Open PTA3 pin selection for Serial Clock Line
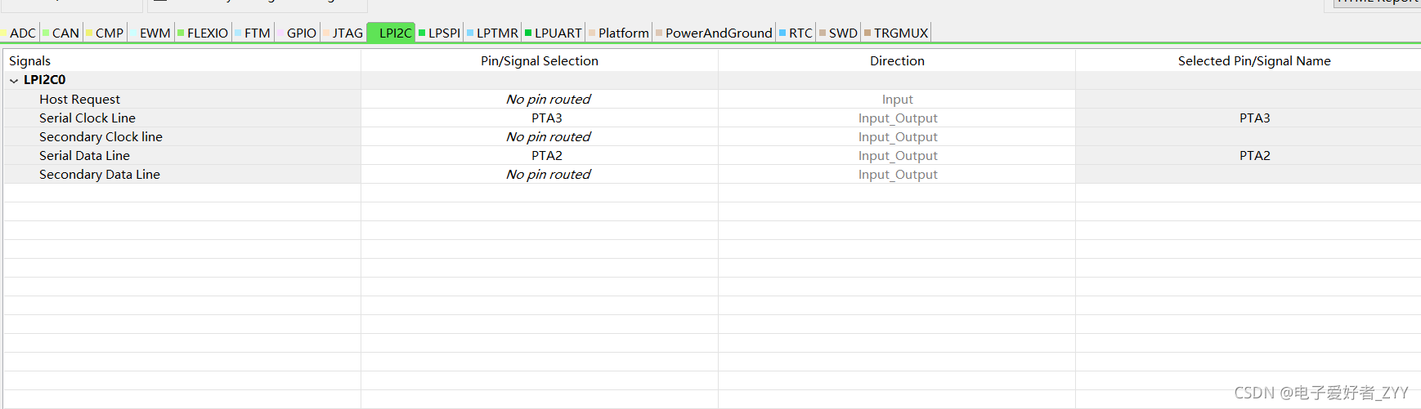 click(x=540, y=118)
